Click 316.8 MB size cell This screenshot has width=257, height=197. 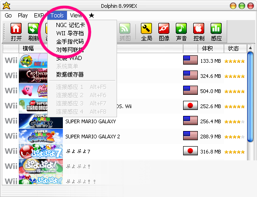coord(211,152)
